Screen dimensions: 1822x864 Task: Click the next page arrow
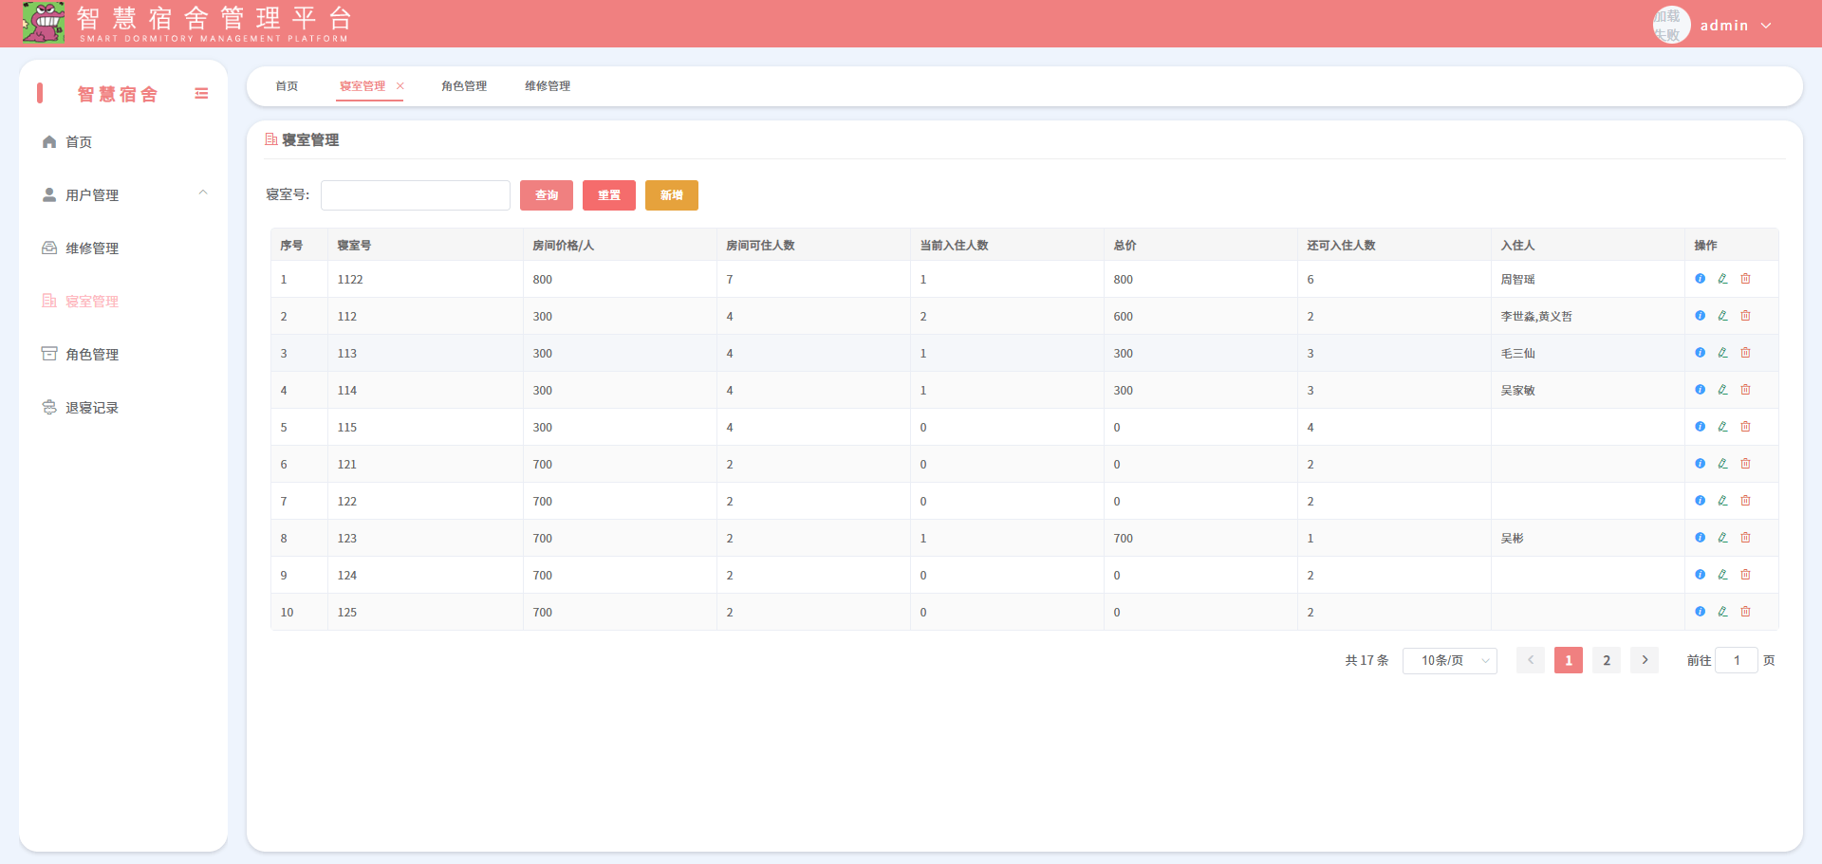pos(1645,660)
